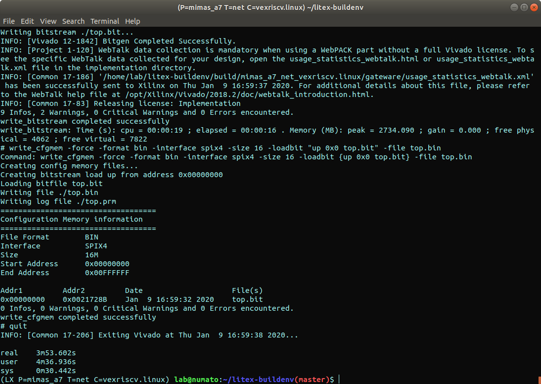The image size is (541, 384).
Task: Click the red 'master' branch name
Action: (312, 380)
